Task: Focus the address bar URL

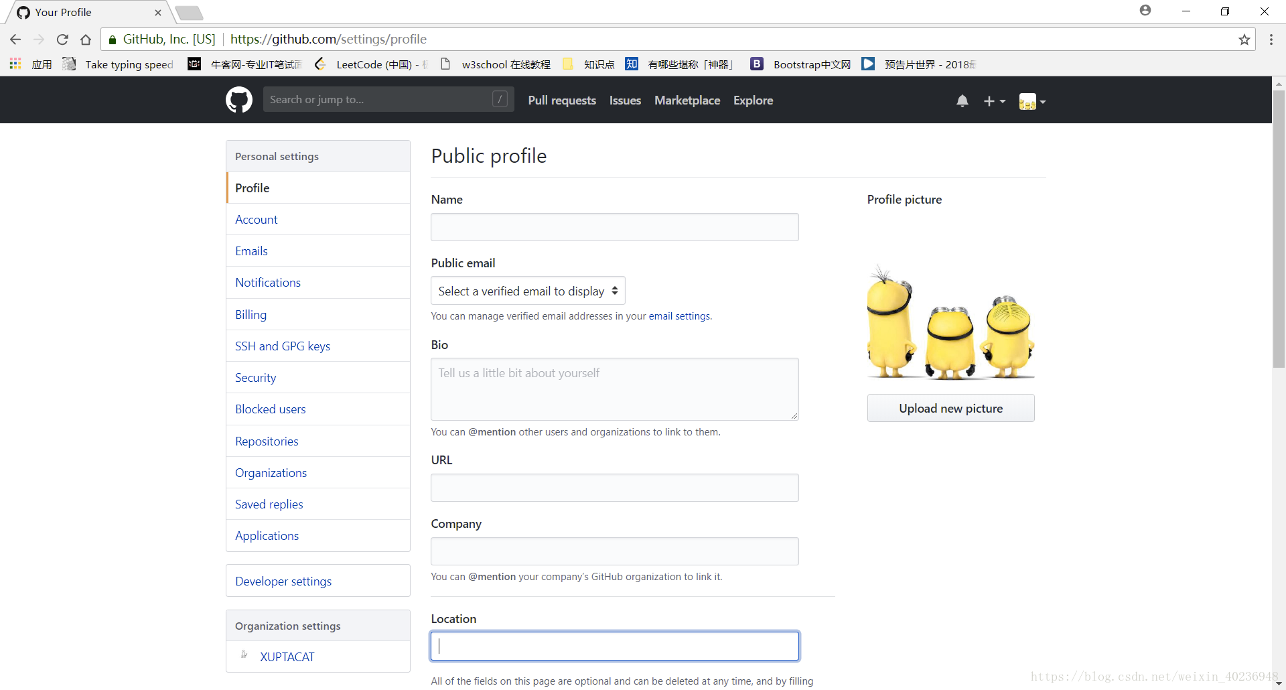Action: tap(328, 40)
